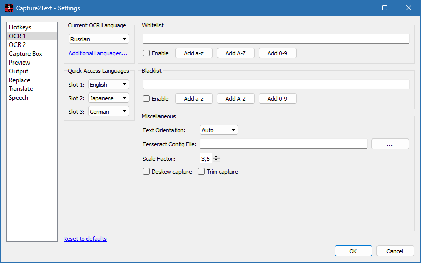The height and width of the screenshot is (263, 421).
Task: Click Add 0-9 in Blacklist section
Action: 278,99
